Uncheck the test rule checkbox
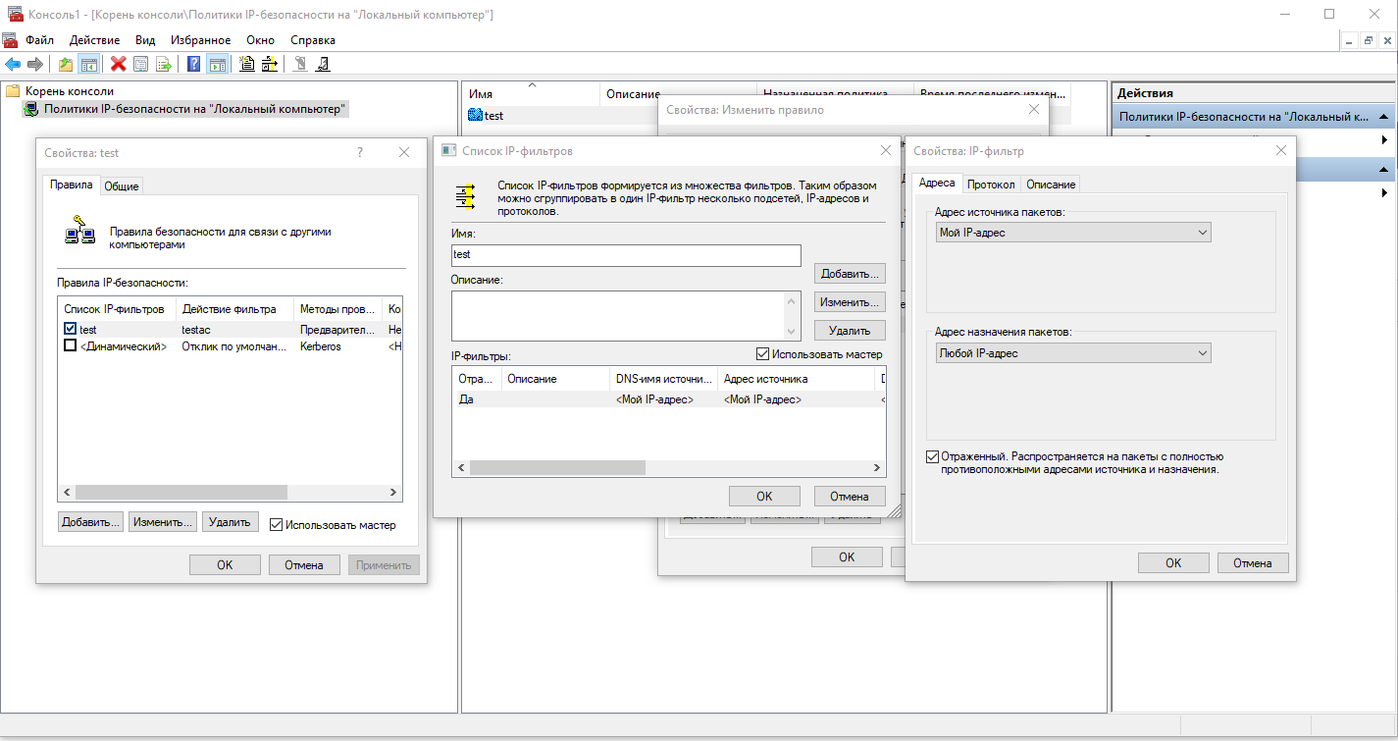Screen dimensions: 1398x741 pyautogui.click(x=71, y=330)
